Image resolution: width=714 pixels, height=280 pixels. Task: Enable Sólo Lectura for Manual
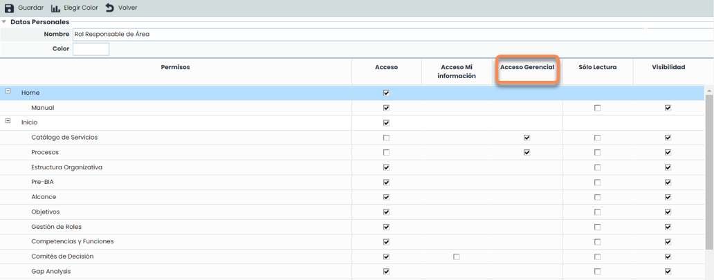coord(597,108)
